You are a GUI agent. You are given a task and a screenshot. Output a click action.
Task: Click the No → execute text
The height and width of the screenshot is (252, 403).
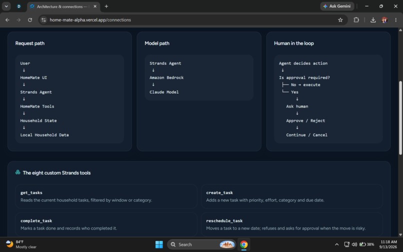click(x=305, y=84)
